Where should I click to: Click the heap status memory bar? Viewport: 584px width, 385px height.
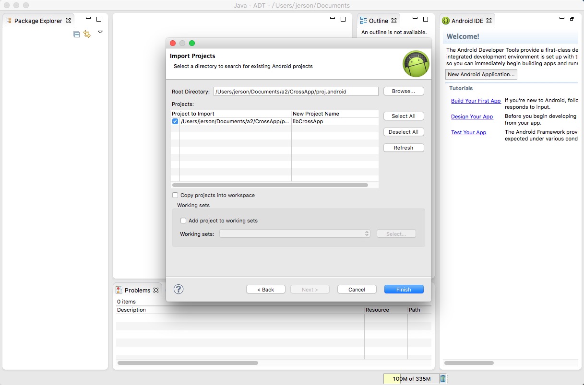tap(411, 379)
